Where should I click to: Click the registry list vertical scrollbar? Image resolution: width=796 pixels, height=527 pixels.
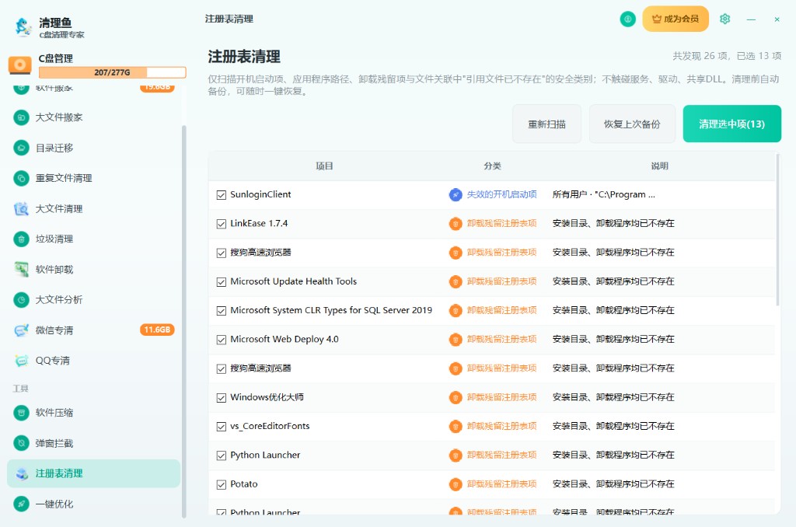point(777,229)
